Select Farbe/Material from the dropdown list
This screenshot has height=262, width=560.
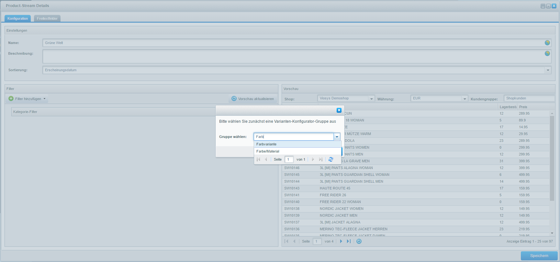tap(298, 151)
